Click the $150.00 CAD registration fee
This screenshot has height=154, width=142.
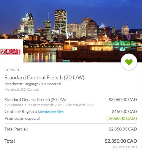coord(124,111)
